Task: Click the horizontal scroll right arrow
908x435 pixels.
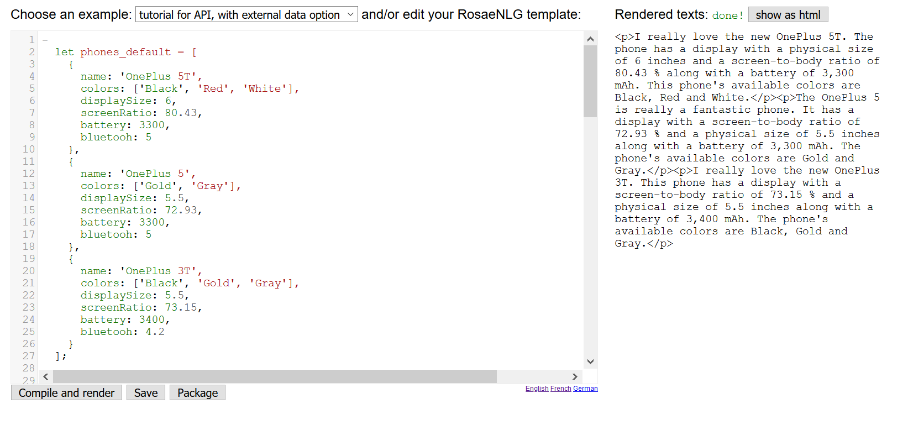Action: [575, 376]
